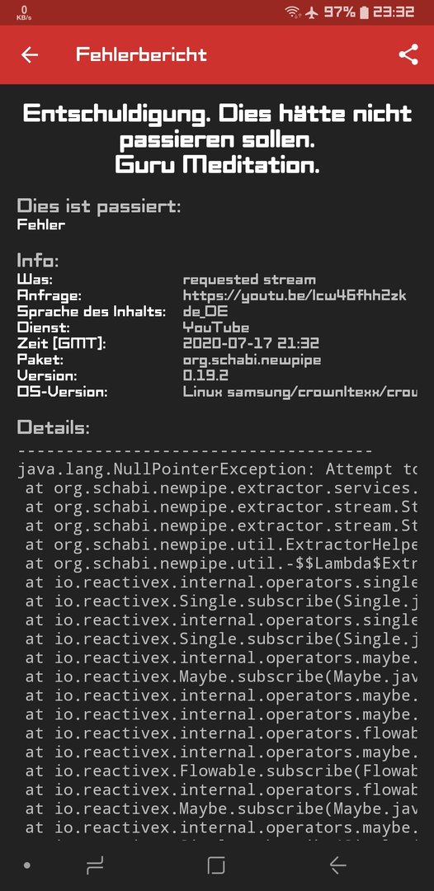Tap the Android recent apps icon
434x891 pixels.
coord(95,865)
